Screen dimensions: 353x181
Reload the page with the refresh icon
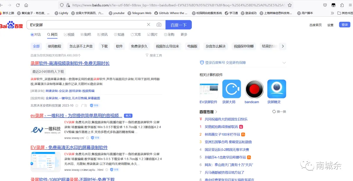click(18, 5)
